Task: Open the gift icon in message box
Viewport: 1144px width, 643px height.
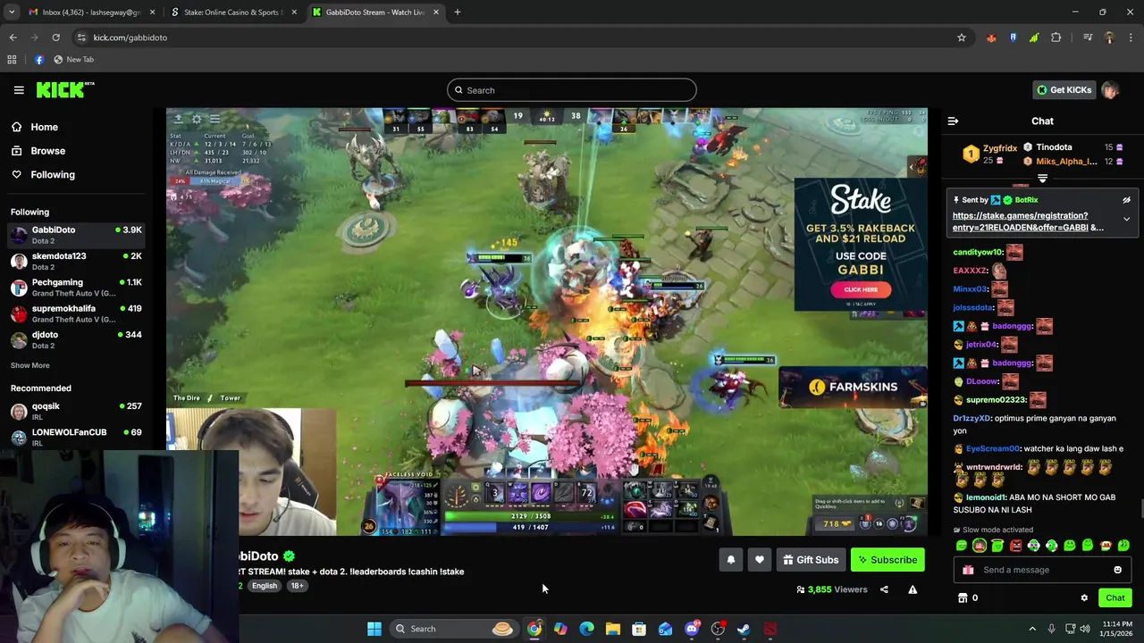Action: (x=967, y=570)
